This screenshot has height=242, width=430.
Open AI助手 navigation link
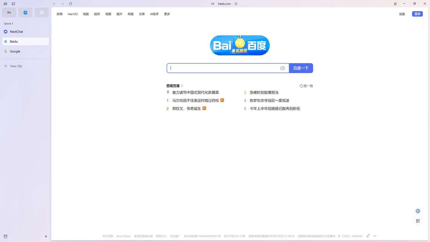point(154,14)
